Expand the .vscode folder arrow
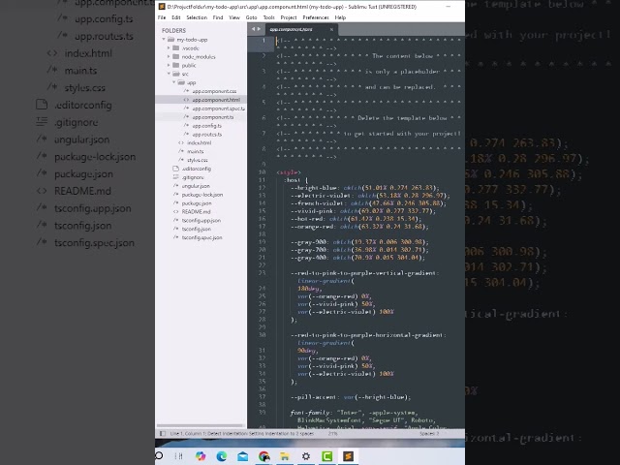The image size is (620, 465). pos(169,47)
